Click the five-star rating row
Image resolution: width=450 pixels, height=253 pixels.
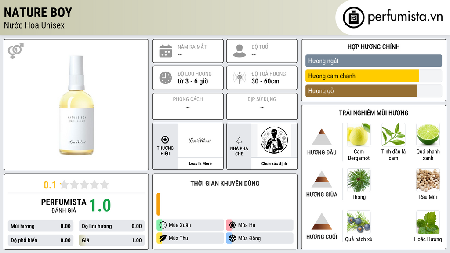(x=85, y=184)
